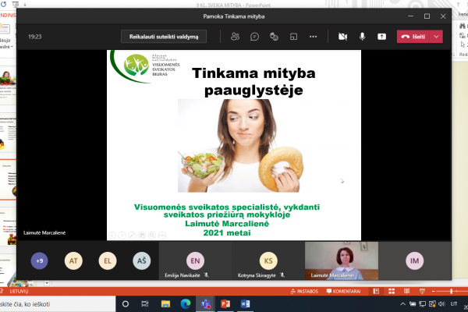Open Cortana circle on taskbar
The width and height of the screenshot is (468, 312).
(126, 304)
